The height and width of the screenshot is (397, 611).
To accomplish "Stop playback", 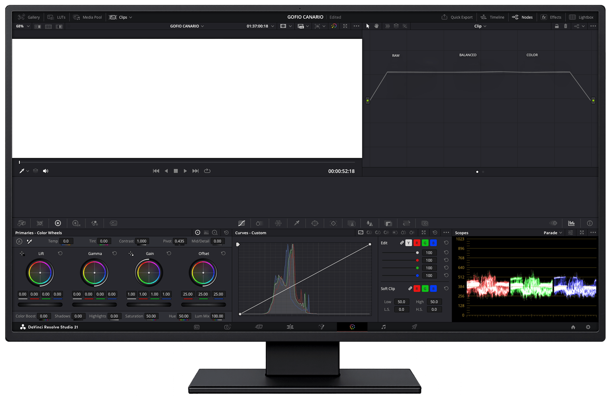I will pos(176,171).
